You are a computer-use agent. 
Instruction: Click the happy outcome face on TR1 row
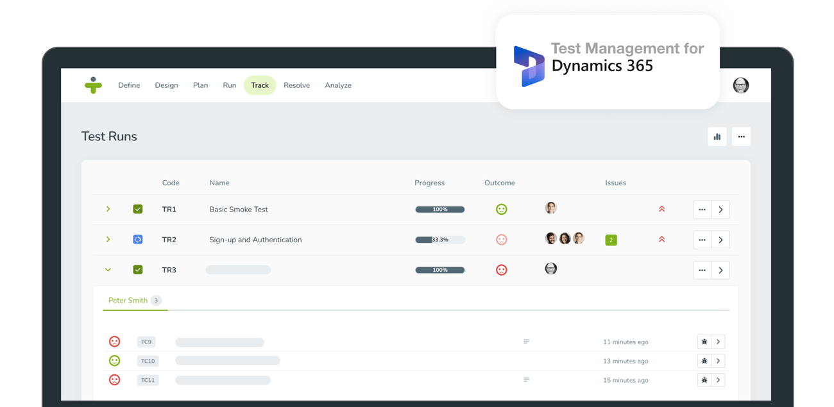pos(501,209)
